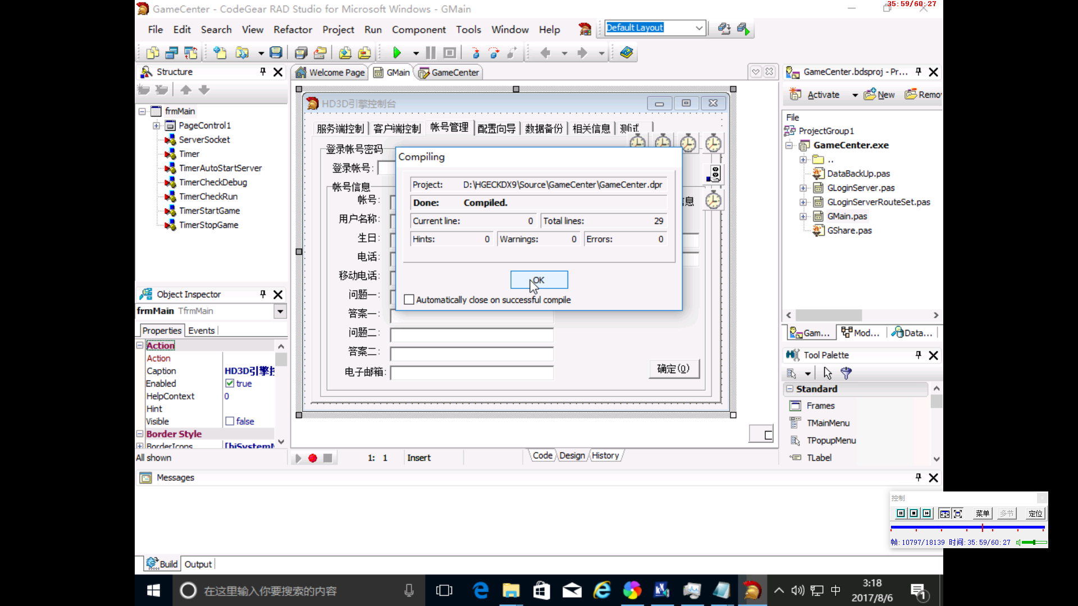Screen dimensions: 1078x606
Task: Toggle the Enabled true checkbox
Action: click(x=230, y=383)
